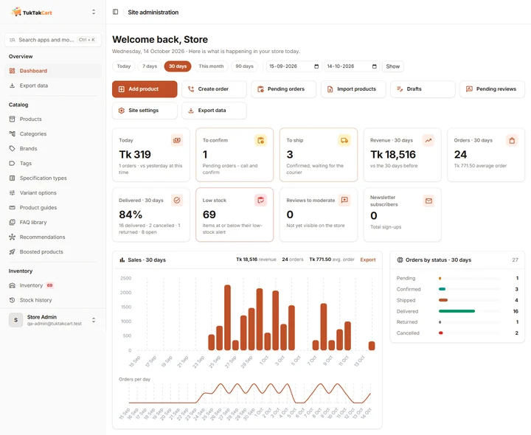Click the Add product button
531x435 pixels.
click(x=145, y=89)
